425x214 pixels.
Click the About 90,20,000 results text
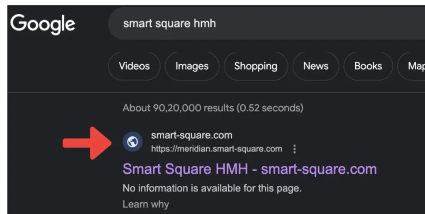(213, 108)
